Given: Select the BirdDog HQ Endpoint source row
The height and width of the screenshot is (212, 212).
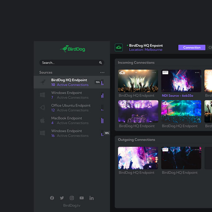Looking at the screenshot, I should point(72,82).
